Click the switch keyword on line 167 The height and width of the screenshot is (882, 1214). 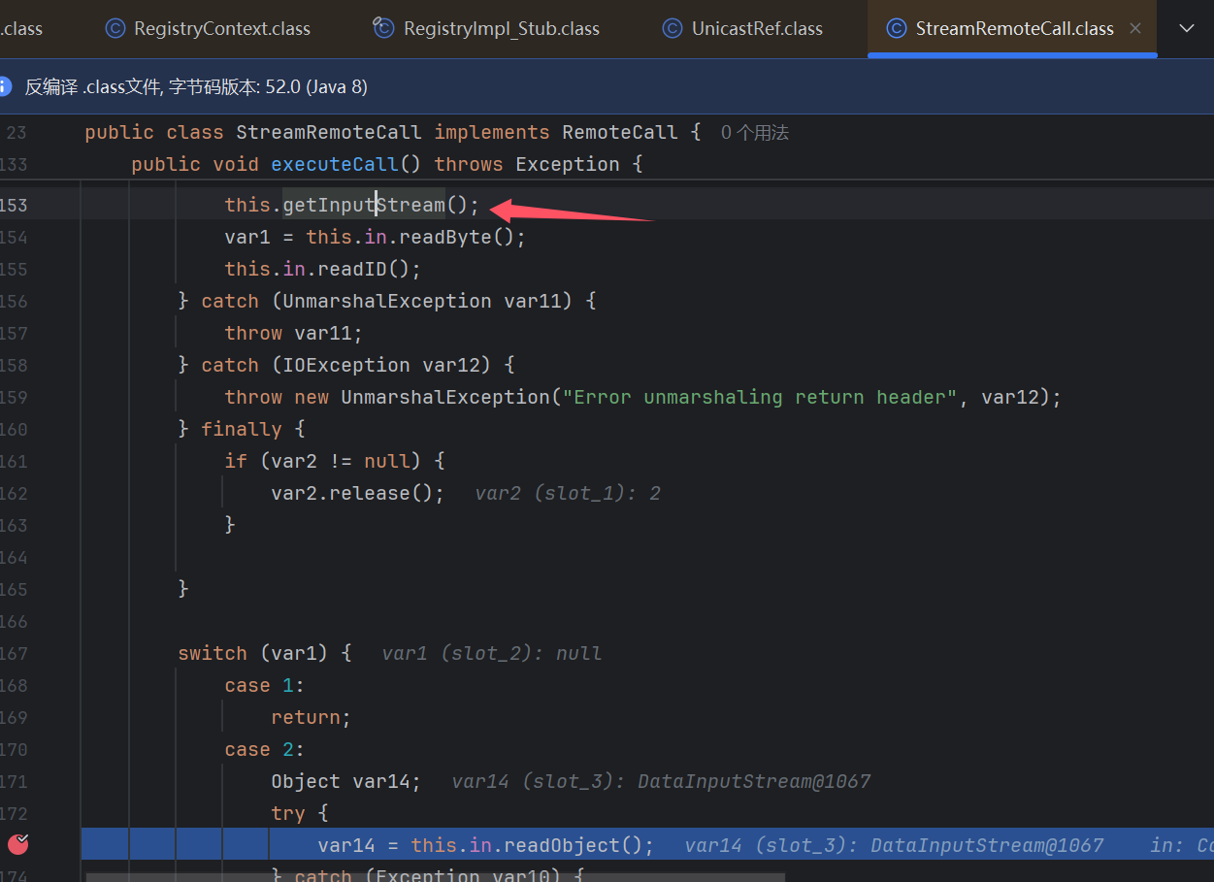(213, 653)
